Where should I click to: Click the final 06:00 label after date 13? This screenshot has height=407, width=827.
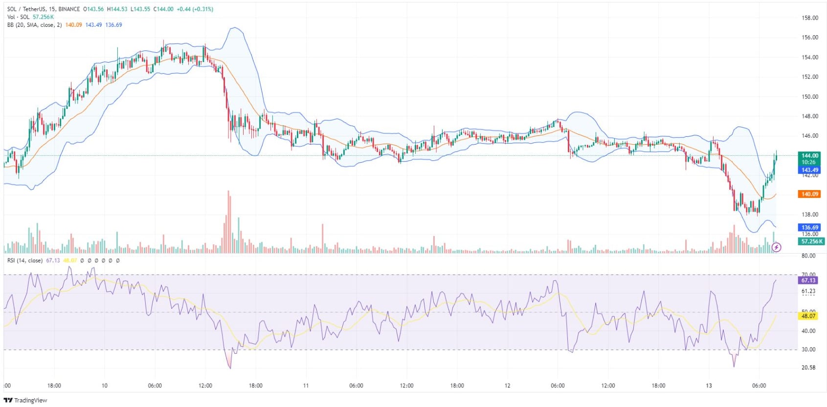[759, 386]
